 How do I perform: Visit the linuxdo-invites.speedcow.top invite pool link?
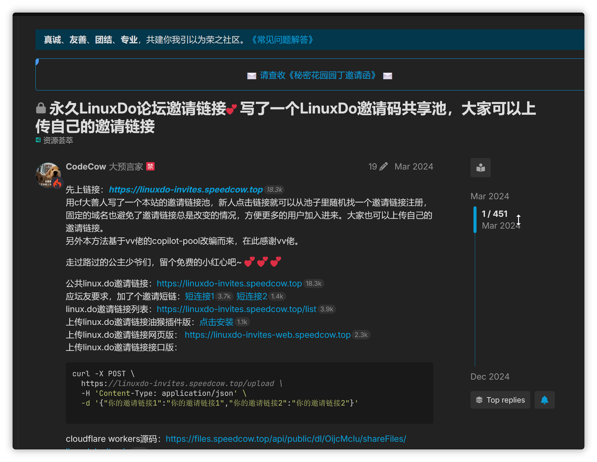point(185,189)
